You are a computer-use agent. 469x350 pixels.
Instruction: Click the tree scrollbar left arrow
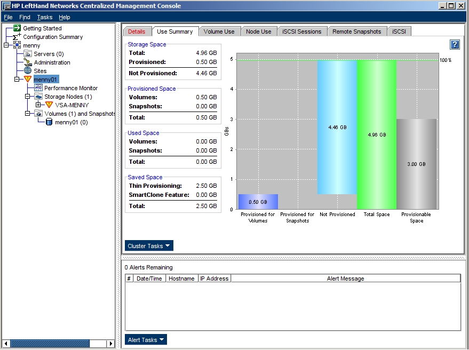(6, 344)
